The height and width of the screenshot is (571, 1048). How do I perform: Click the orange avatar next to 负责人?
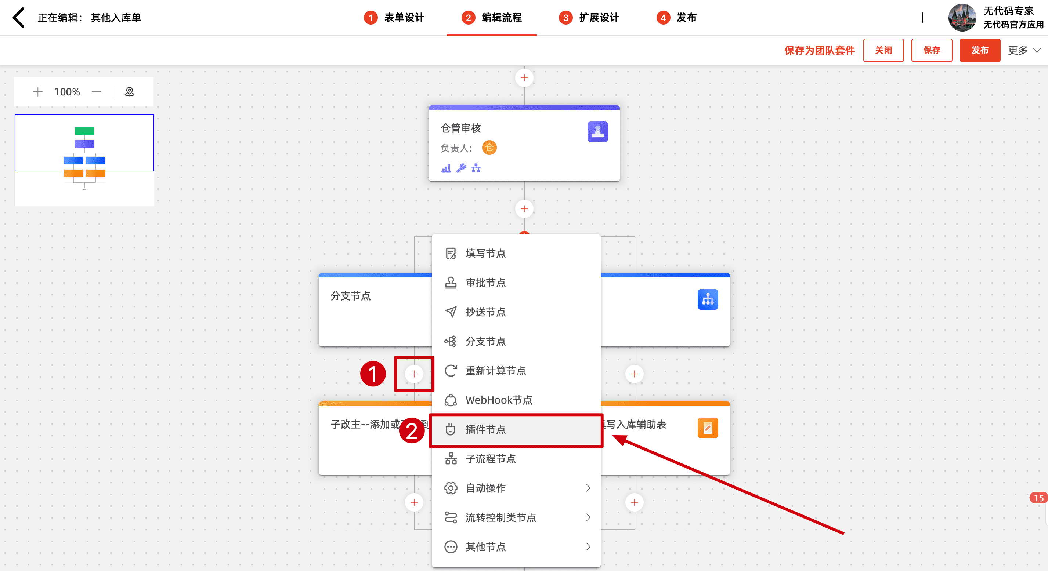point(489,148)
